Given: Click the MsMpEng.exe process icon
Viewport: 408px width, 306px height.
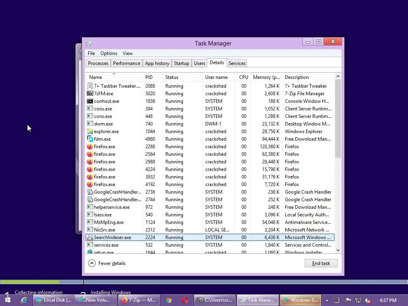Looking at the screenshot, I should coord(90,222).
